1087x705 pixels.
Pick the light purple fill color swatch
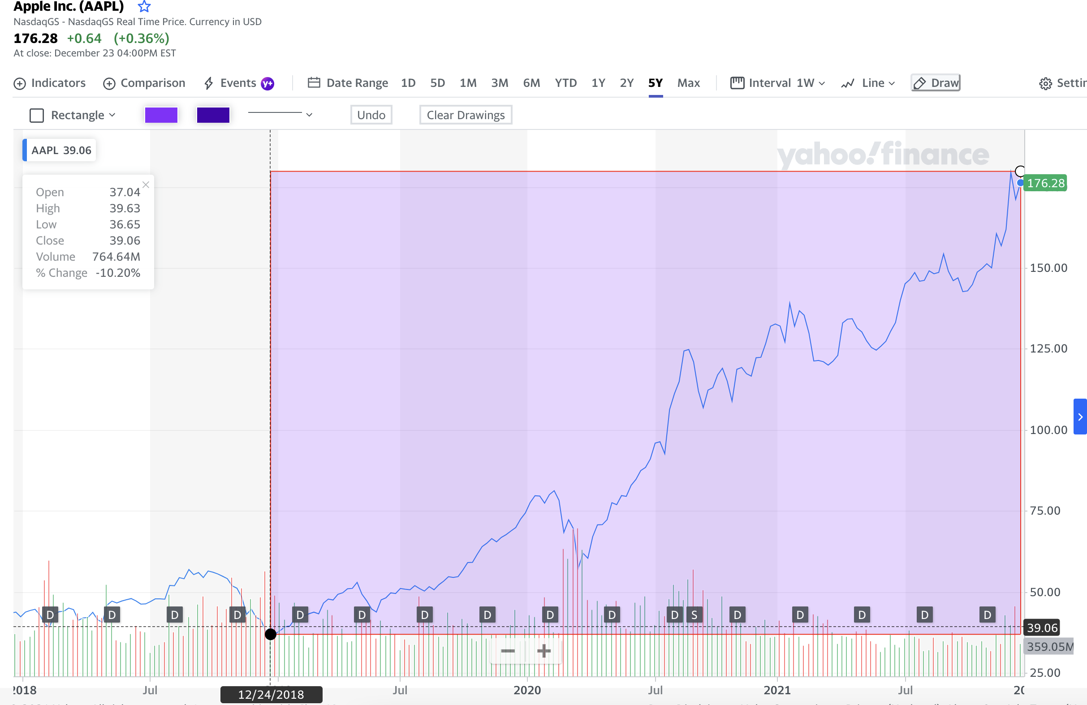point(161,115)
